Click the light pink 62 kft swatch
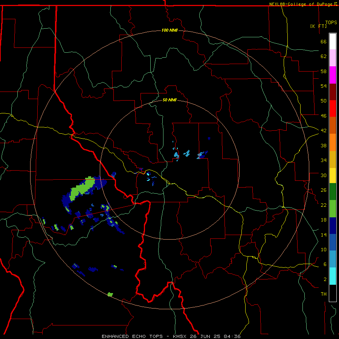339x339 pixels. (333, 58)
